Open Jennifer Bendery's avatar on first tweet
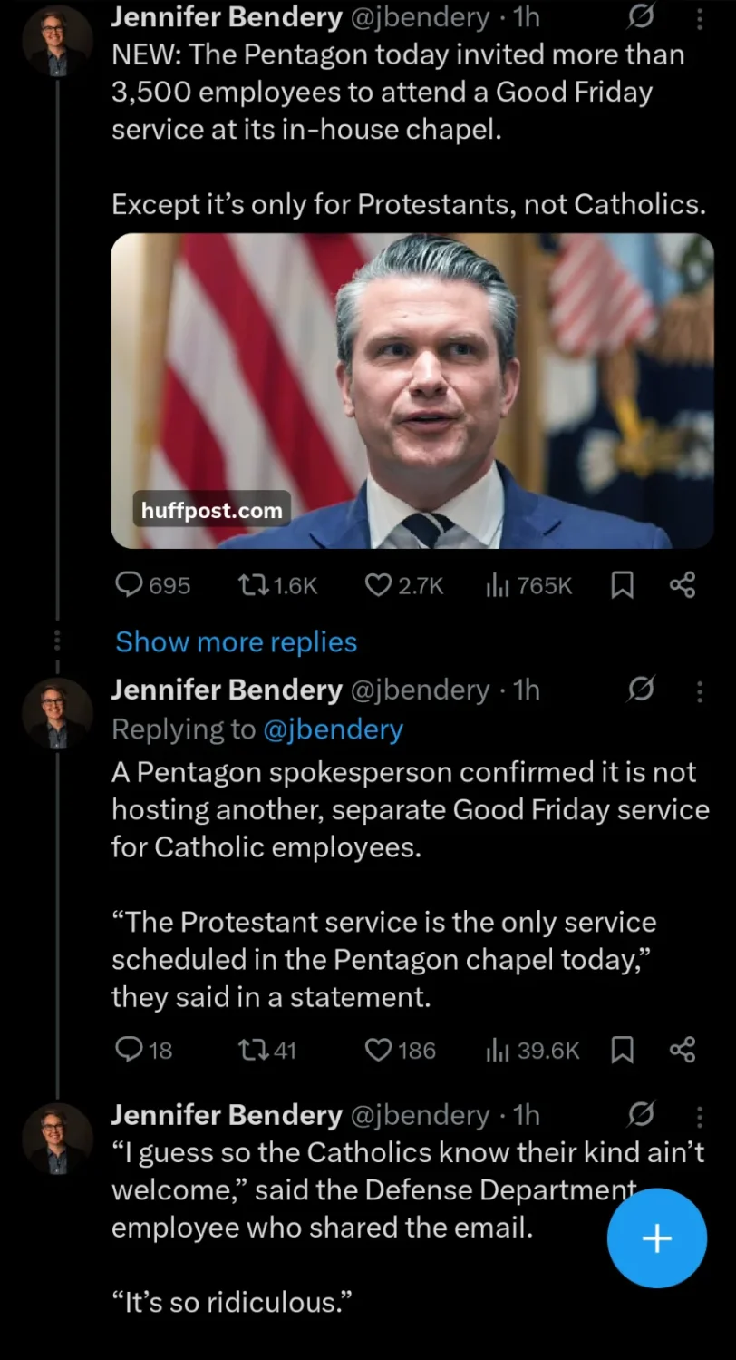736x1360 pixels. (56, 40)
